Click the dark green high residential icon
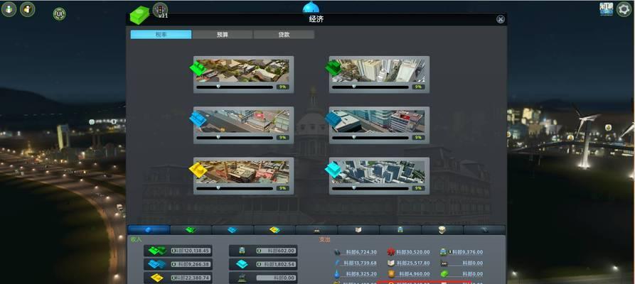Screen dimensions: 635x284 tap(333, 67)
